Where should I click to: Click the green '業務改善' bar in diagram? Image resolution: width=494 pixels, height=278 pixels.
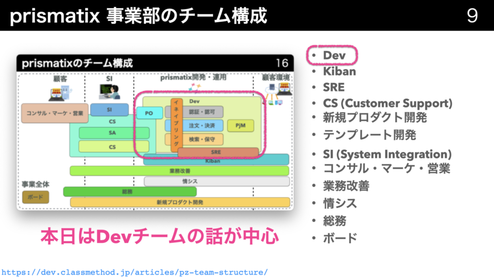pyautogui.click(x=179, y=171)
